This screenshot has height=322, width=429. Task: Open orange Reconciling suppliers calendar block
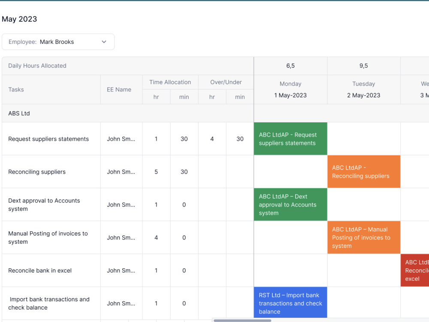pyautogui.click(x=364, y=172)
